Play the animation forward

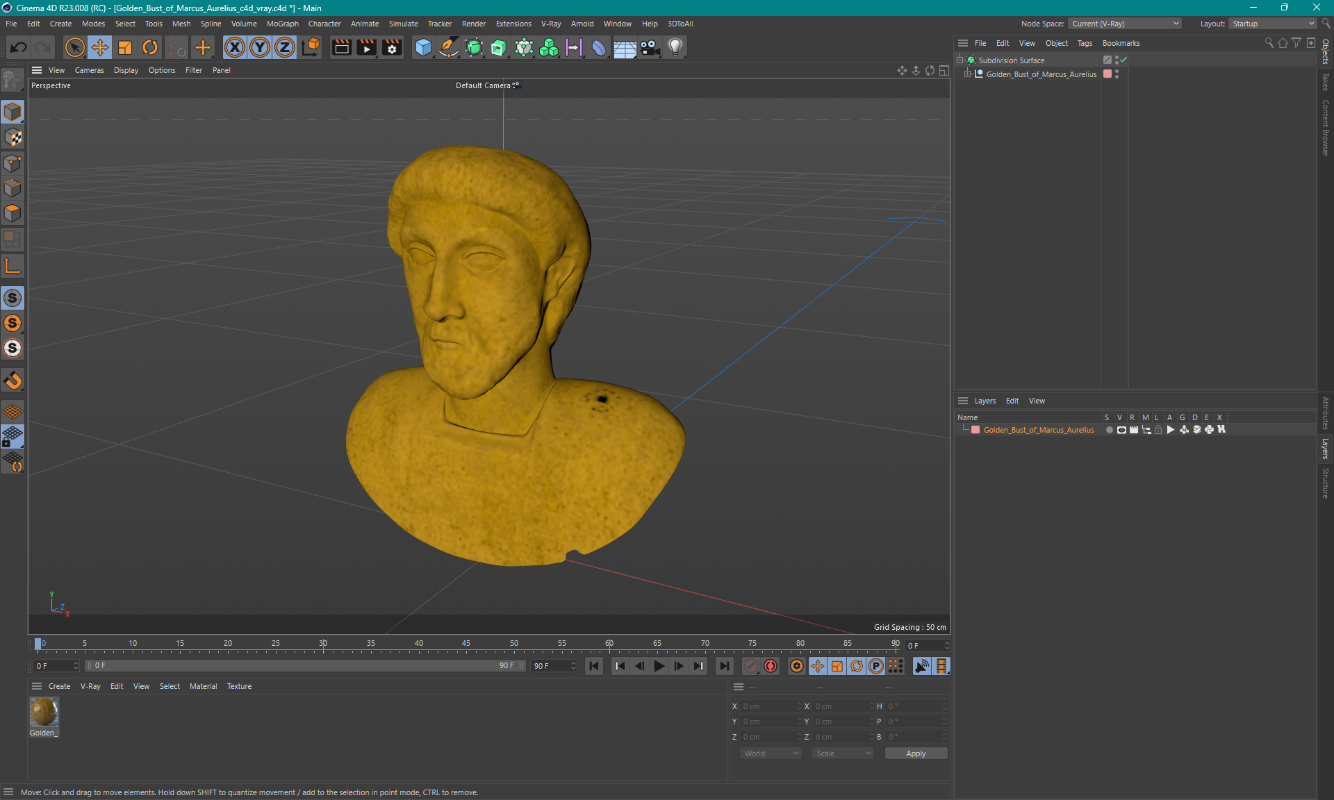click(x=659, y=666)
